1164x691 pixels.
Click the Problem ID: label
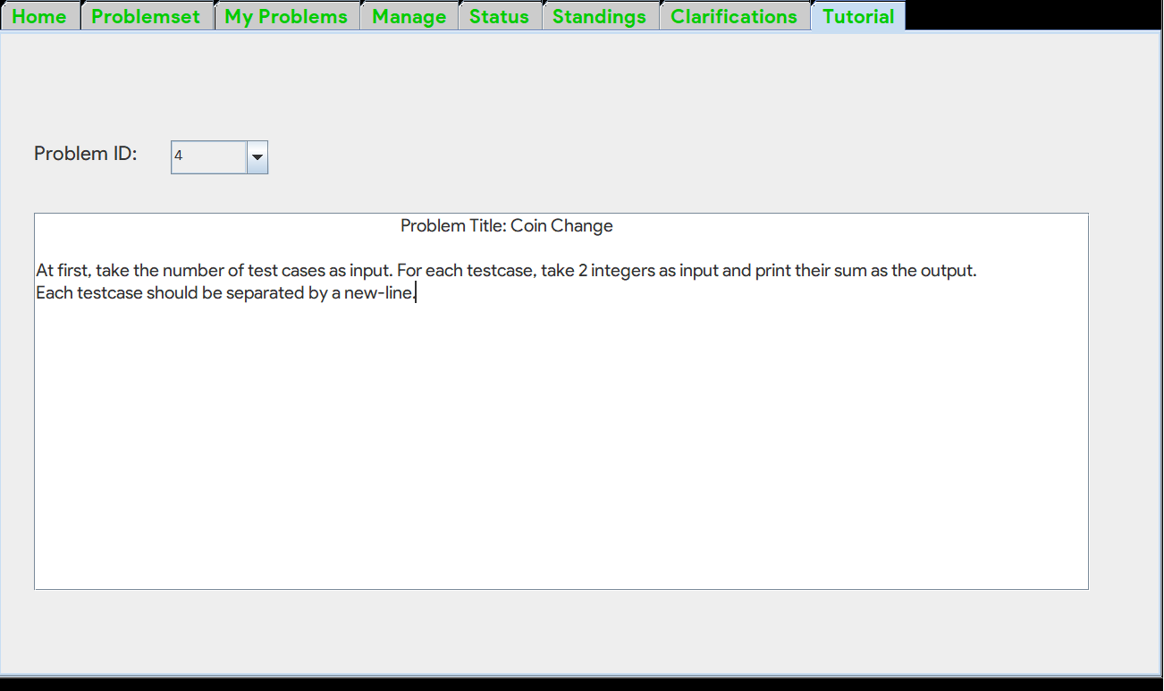(86, 154)
